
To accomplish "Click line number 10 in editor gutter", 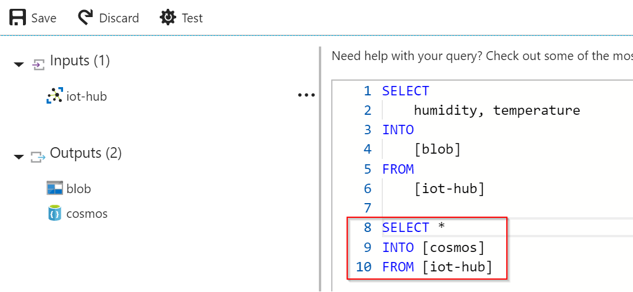I will (x=363, y=267).
